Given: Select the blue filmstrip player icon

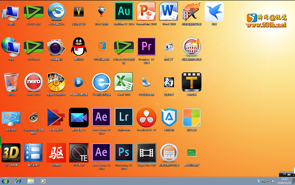Looking at the screenshot, I should click(x=33, y=152).
